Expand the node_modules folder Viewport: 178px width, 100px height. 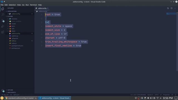(16, 21)
